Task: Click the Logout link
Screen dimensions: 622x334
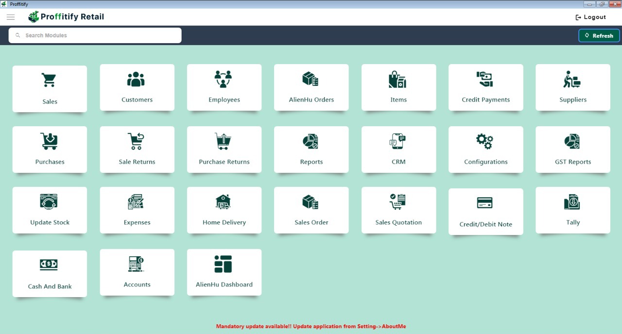Action: [590, 17]
